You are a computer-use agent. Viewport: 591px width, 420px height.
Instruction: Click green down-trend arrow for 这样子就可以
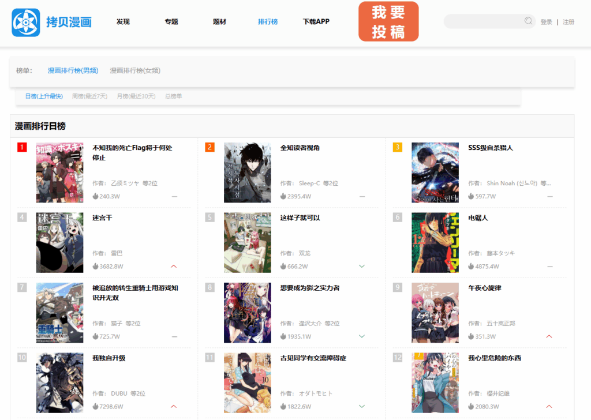[362, 267]
